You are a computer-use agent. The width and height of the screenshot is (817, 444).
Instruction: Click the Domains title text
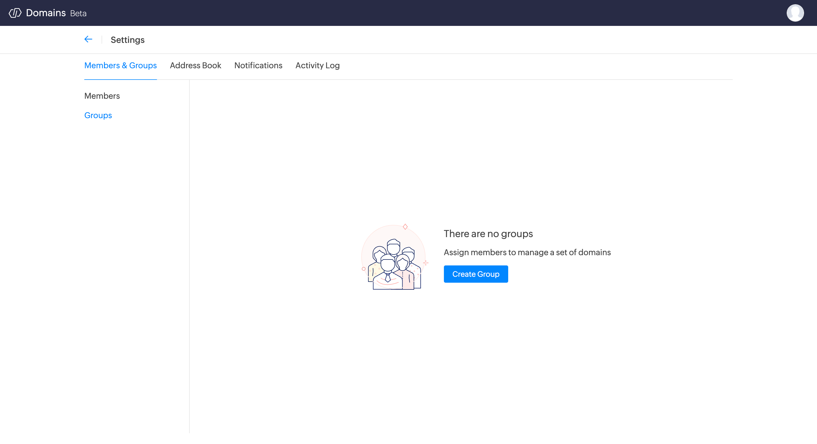click(46, 13)
